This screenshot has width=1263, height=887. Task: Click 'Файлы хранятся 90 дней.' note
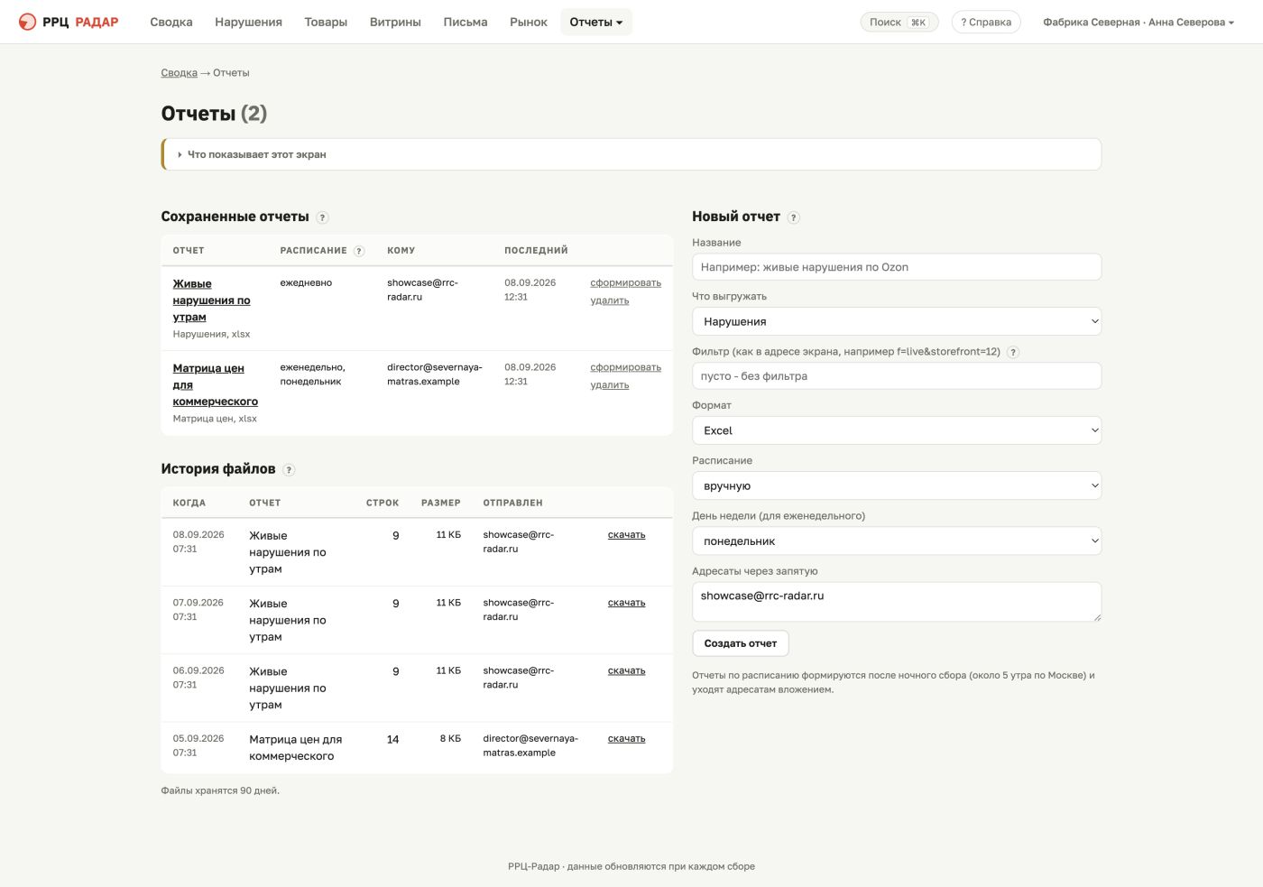point(220,790)
